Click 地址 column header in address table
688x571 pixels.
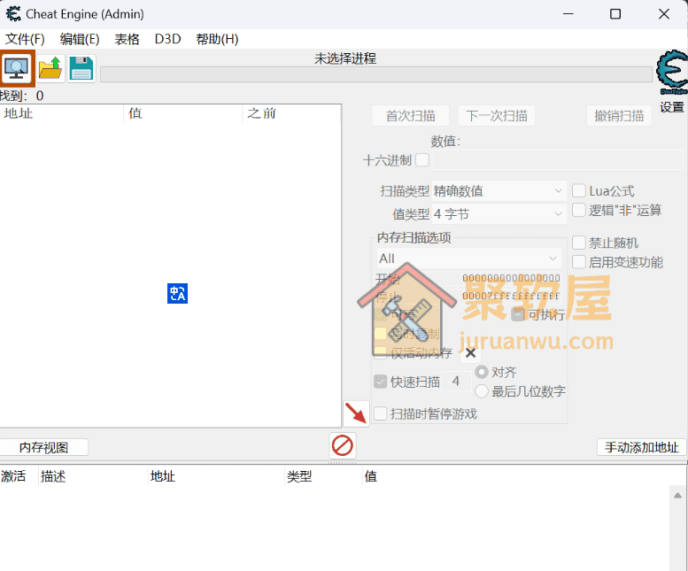[216, 476]
